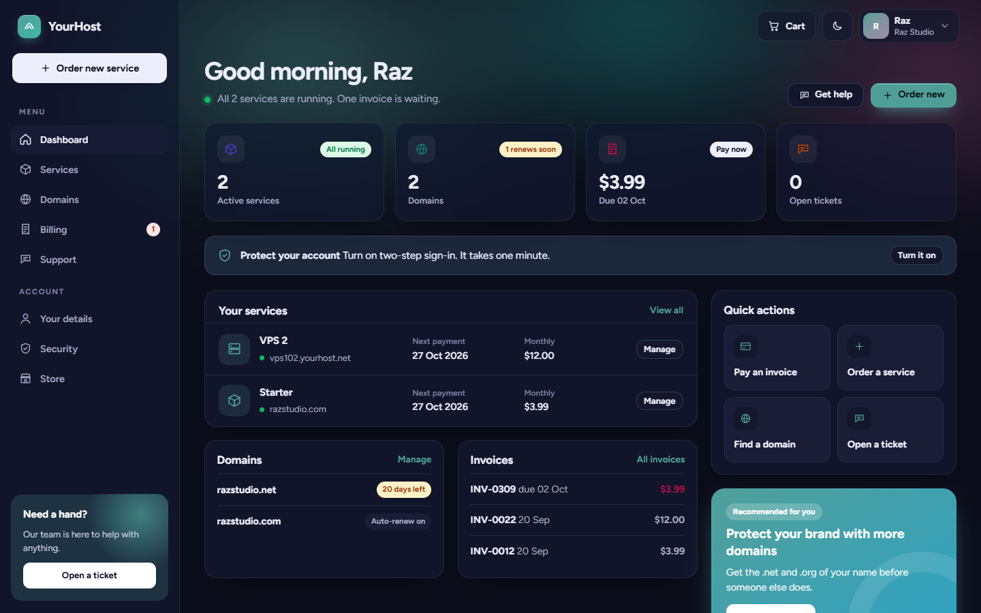Click the Starter package icon

(x=234, y=400)
